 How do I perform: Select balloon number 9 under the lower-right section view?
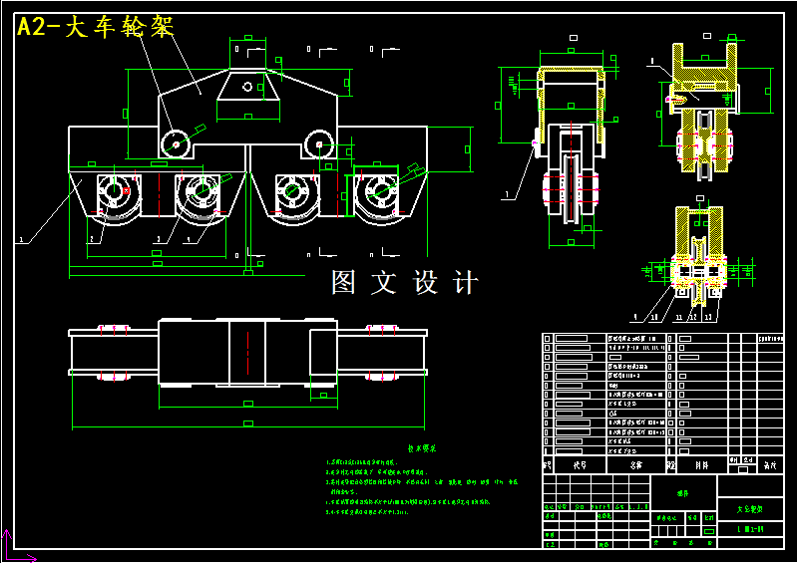pos(635,317)
